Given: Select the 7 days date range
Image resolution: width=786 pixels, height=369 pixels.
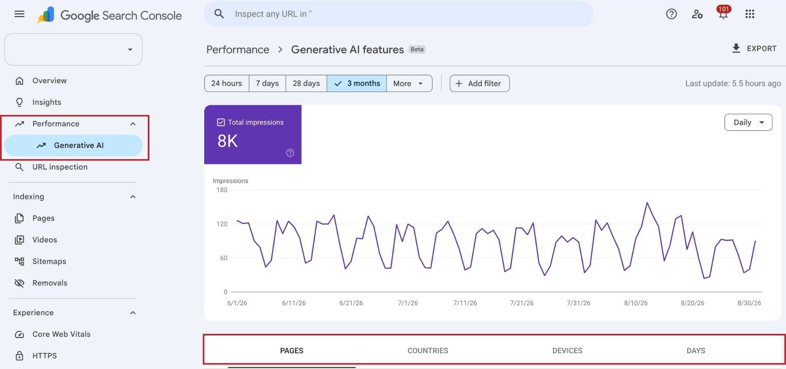Looking at the screenshot, I should point(267,83).
